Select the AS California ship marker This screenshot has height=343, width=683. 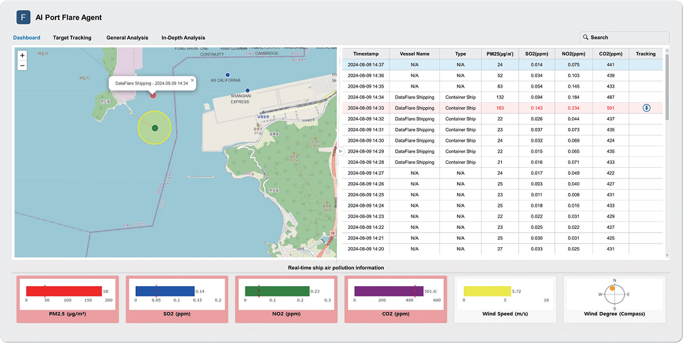(228, 74)
